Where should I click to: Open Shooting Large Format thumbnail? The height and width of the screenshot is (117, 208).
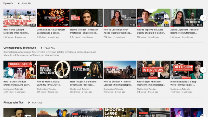[x=120, y=112]
